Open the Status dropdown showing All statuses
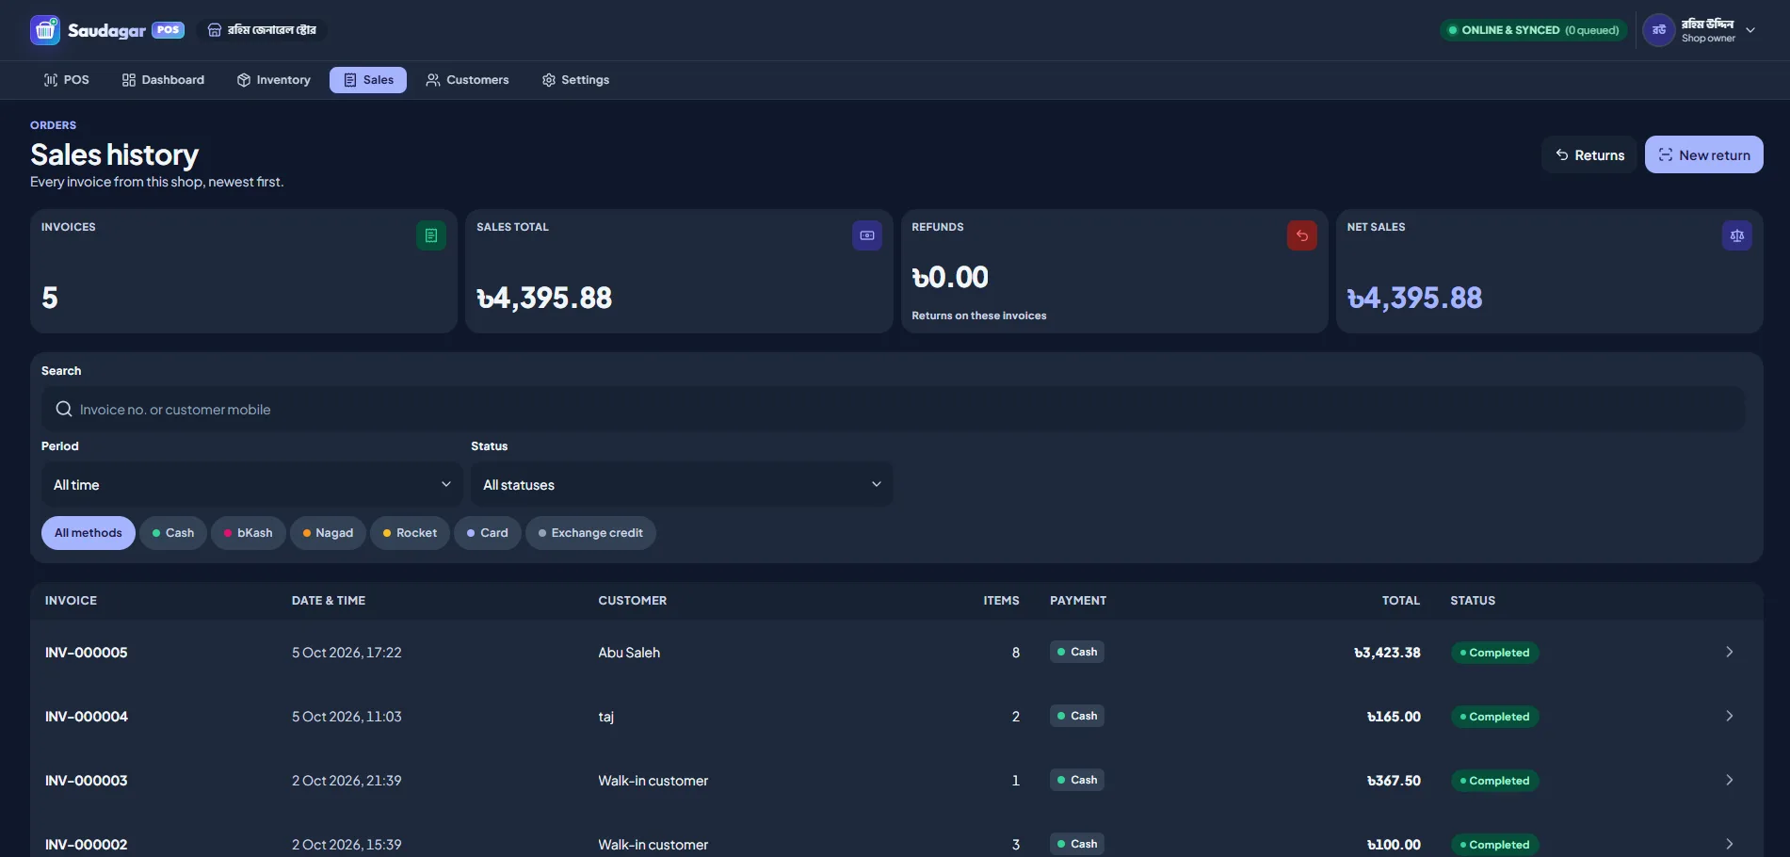1790x857 pixels. 682,484
